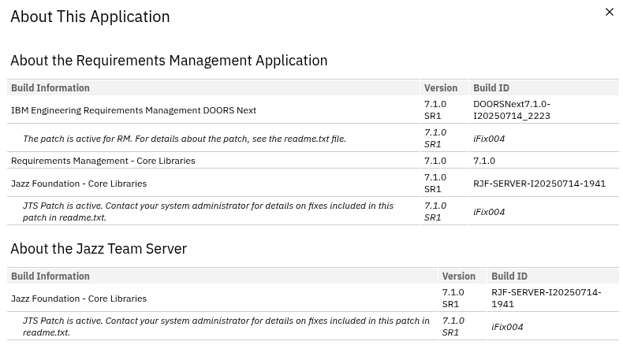Click Build ID header in Requirements Management table
Viewport: 623px width, 345px height.
pos(491,88)
